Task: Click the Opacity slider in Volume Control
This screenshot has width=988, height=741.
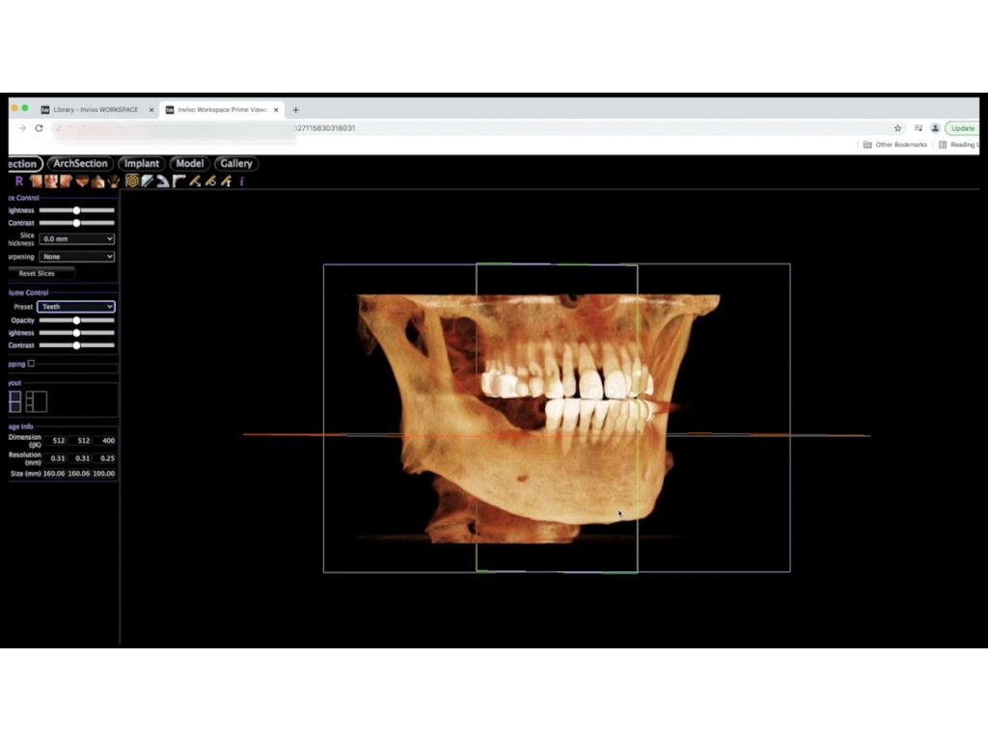Action: [x=76, y=319]
